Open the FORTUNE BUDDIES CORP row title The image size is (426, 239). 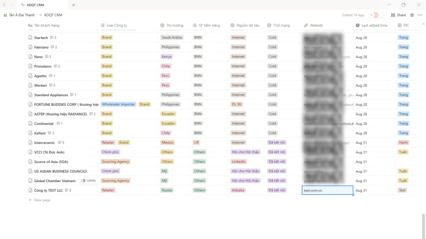pos(66,104)
